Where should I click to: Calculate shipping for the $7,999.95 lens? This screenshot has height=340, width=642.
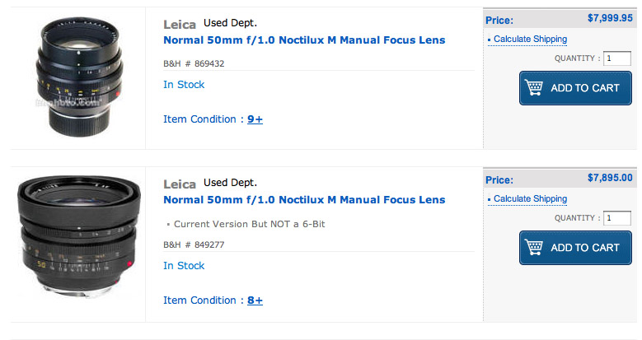pyautogui.click(x=530, y=40)
